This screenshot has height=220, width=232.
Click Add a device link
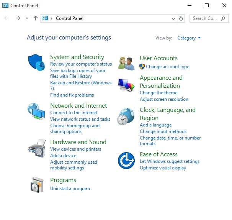63,156
